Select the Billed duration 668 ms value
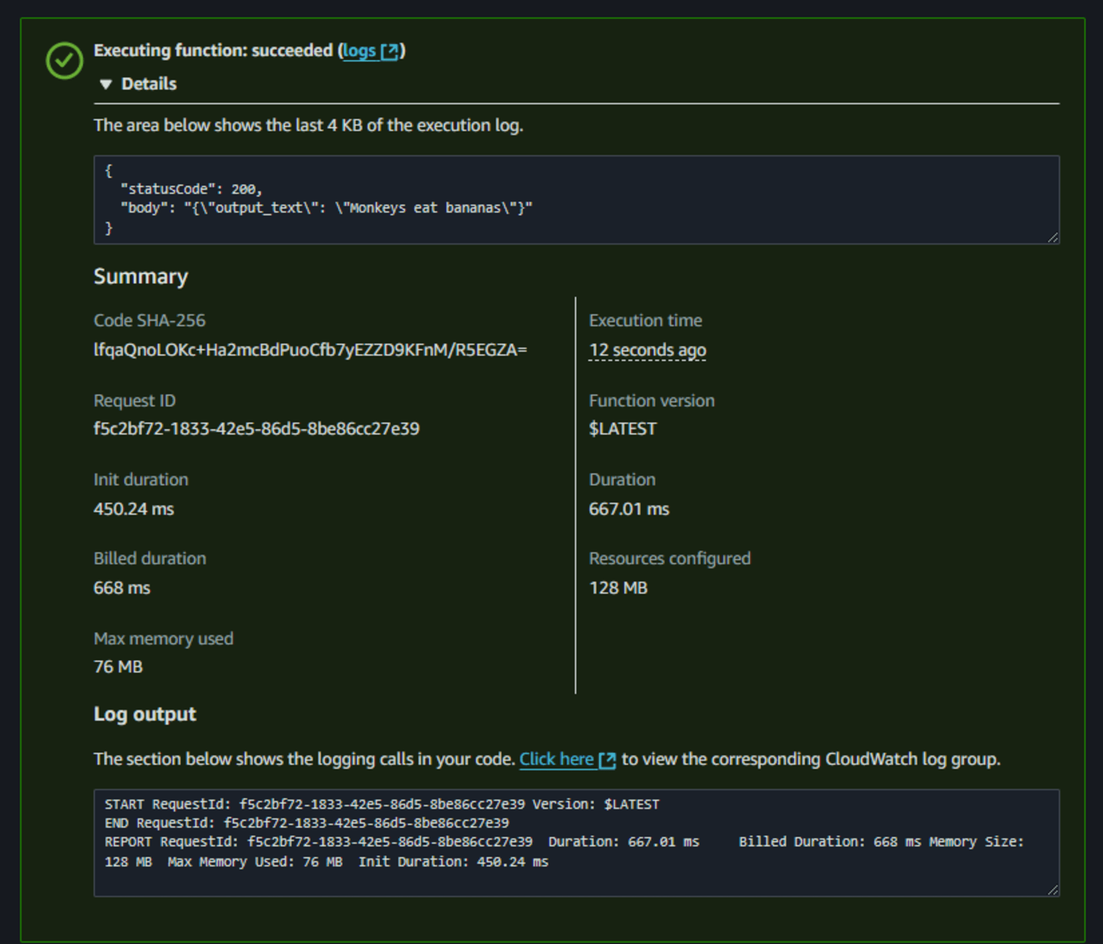This screenshot has width=1103, height=944. tap(122, 588)
